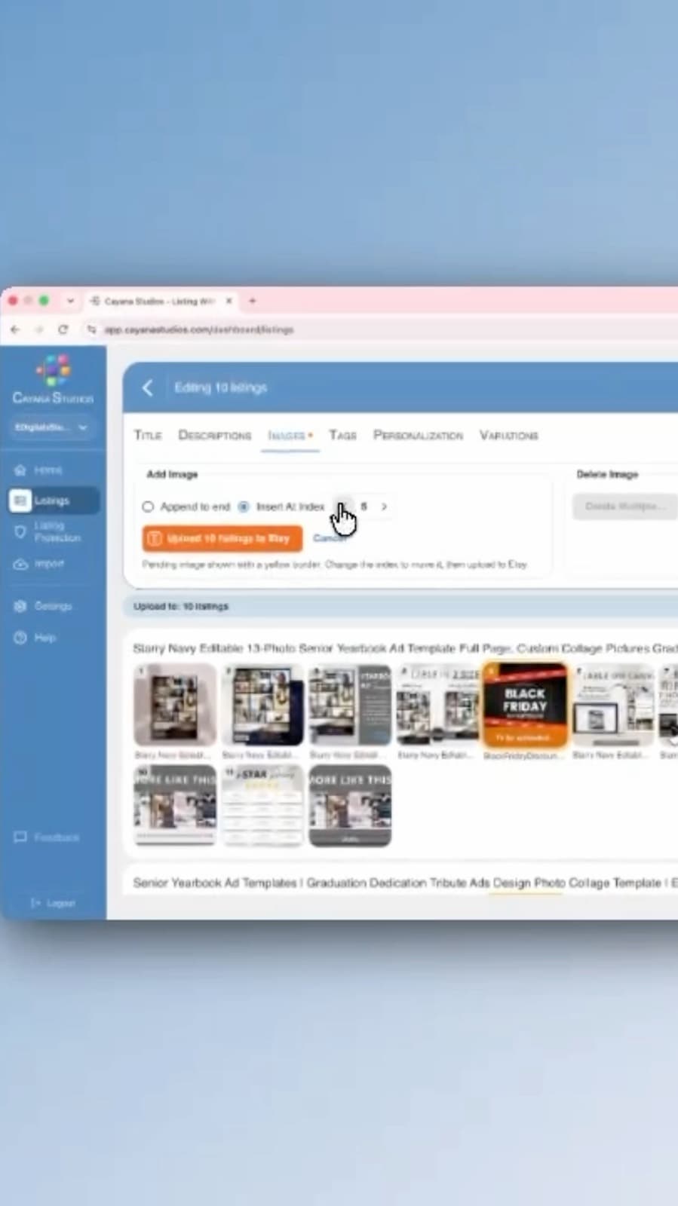This screenshot has height=1206, width=678.
Task: Go back with the white chevron arrow
Action: coord(147,387)
